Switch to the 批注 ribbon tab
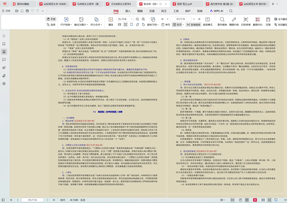This screenshot has width=287, height=203. [x=164, y=11]
